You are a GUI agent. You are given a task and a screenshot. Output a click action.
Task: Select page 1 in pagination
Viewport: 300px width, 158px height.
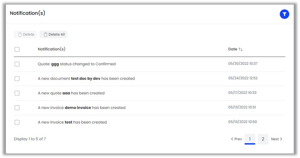tap(250, 139)
